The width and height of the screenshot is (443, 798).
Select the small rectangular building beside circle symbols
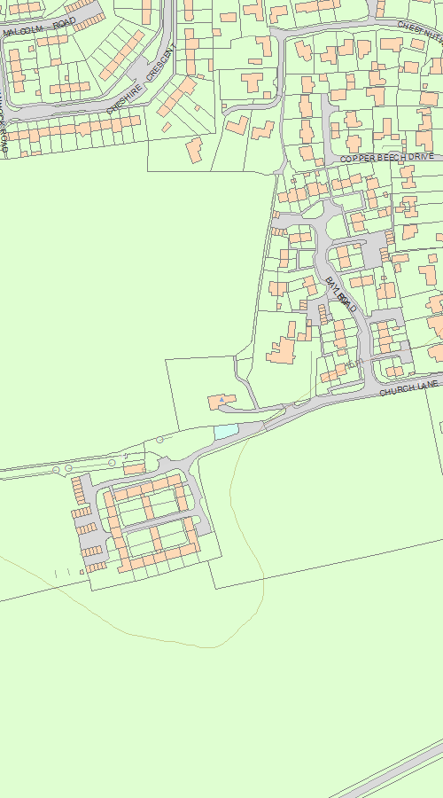pos(135,468)
